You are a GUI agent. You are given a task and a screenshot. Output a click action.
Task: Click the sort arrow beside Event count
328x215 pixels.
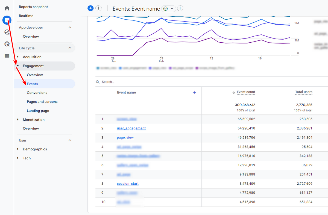click(234, 92)
